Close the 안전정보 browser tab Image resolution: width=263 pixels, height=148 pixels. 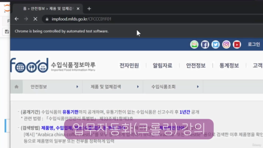[x=78, y=9]
